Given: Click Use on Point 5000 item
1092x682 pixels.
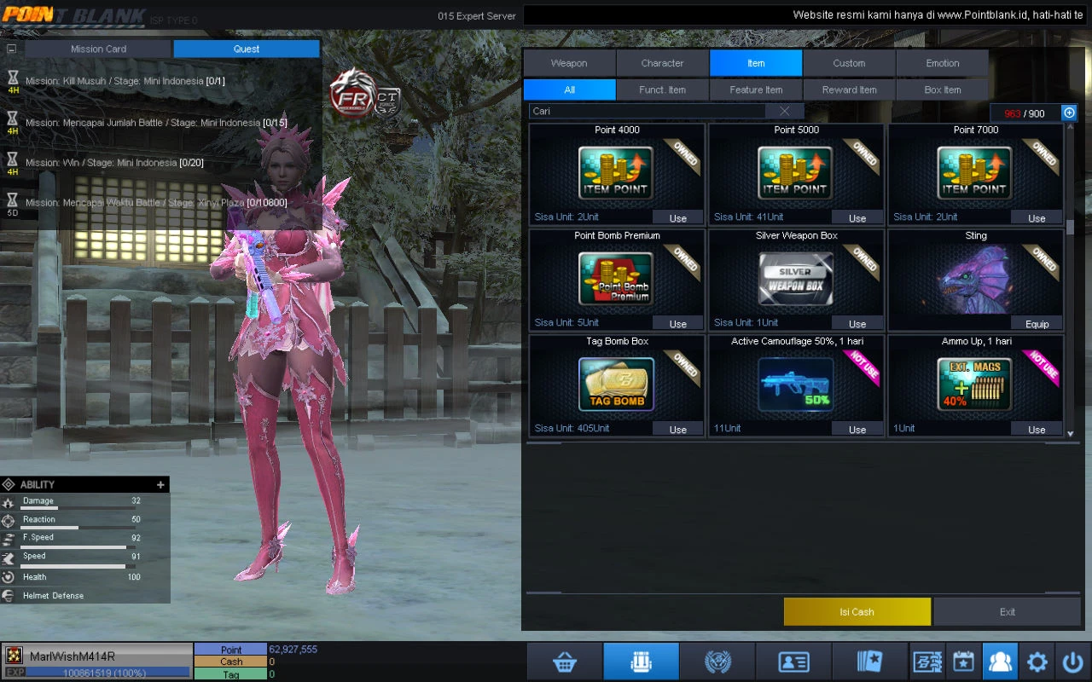Looking at the screenshot, I should (x=857, y=218).
